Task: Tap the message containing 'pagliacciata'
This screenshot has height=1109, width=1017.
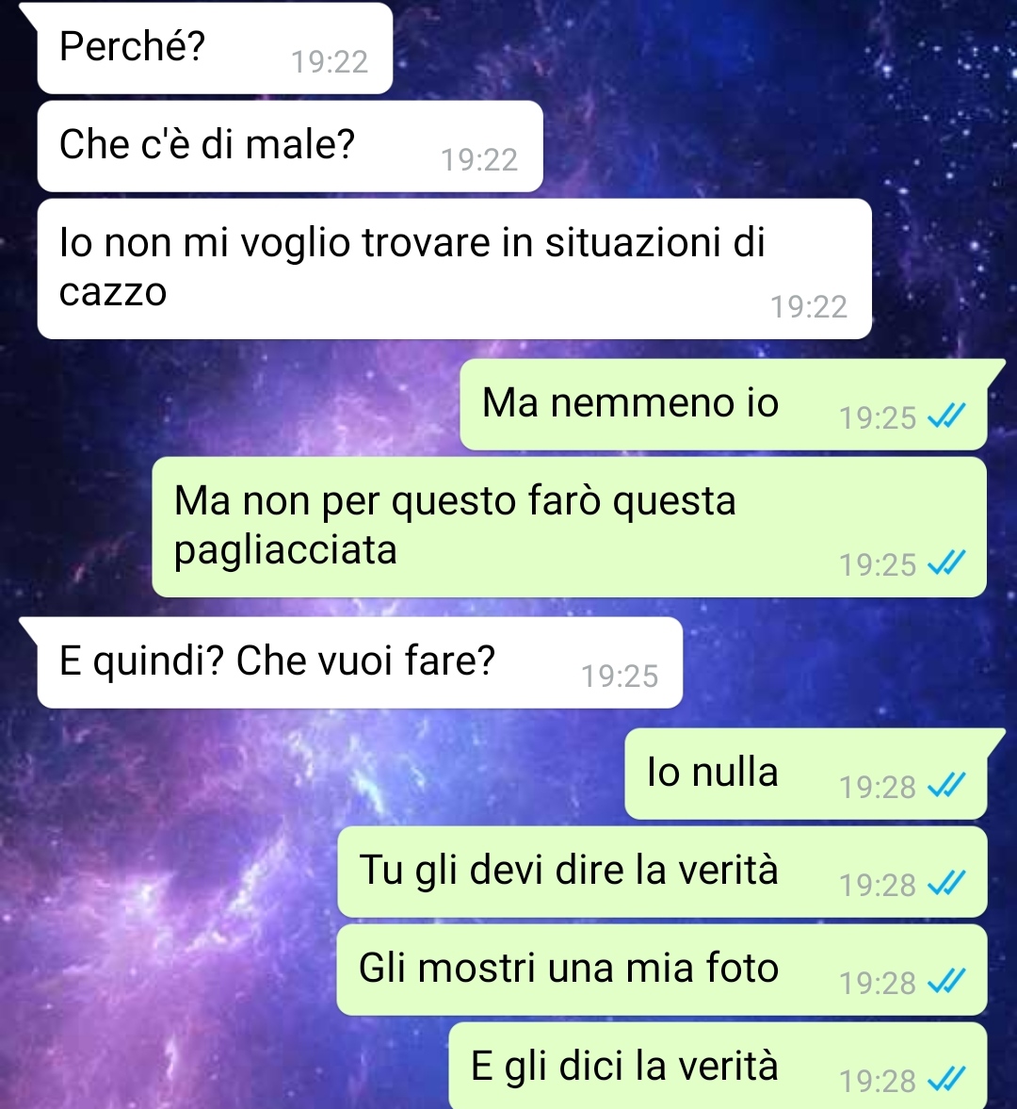Action: tap(569, 527)
